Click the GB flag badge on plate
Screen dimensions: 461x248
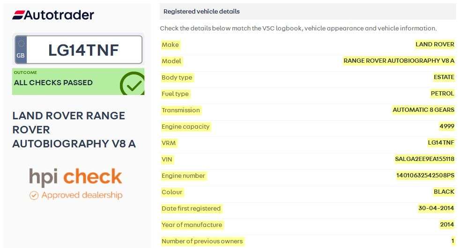coord(21,50)
